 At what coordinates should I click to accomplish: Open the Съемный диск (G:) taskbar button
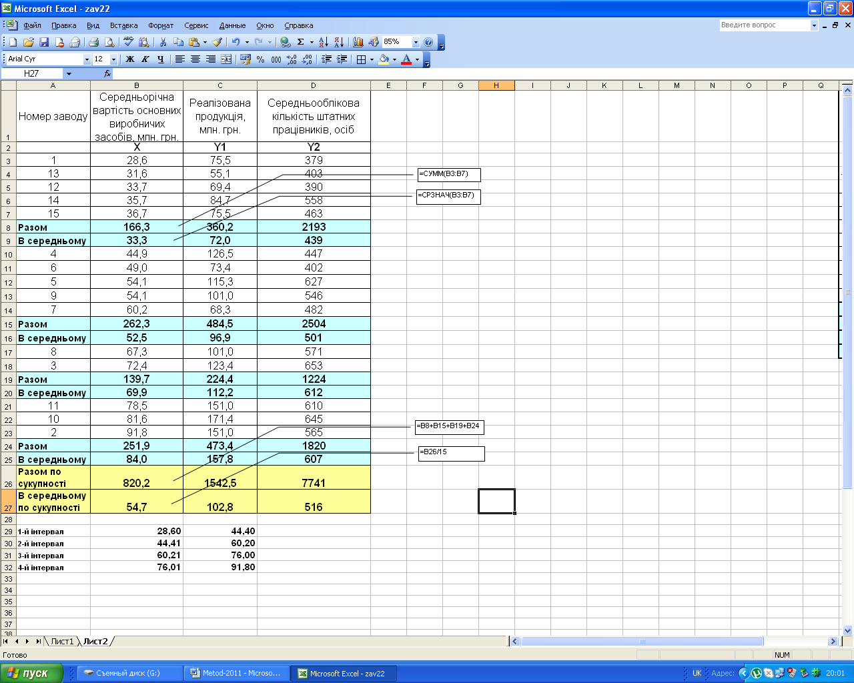tap(129, 673)
